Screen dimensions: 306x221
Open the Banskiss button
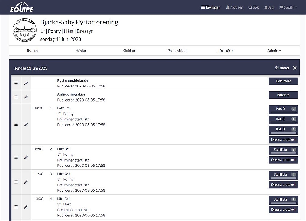click(283, 95)
